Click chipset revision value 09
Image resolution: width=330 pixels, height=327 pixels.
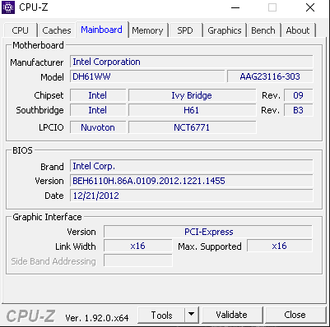click(x=298, y=95)
